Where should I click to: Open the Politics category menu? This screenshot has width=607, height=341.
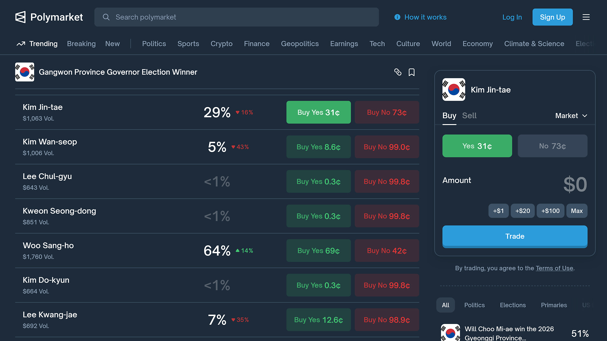point(154,44)
